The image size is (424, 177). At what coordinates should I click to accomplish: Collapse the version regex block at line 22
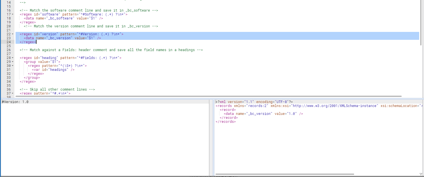pyautogui.click(x=13, y=34)
